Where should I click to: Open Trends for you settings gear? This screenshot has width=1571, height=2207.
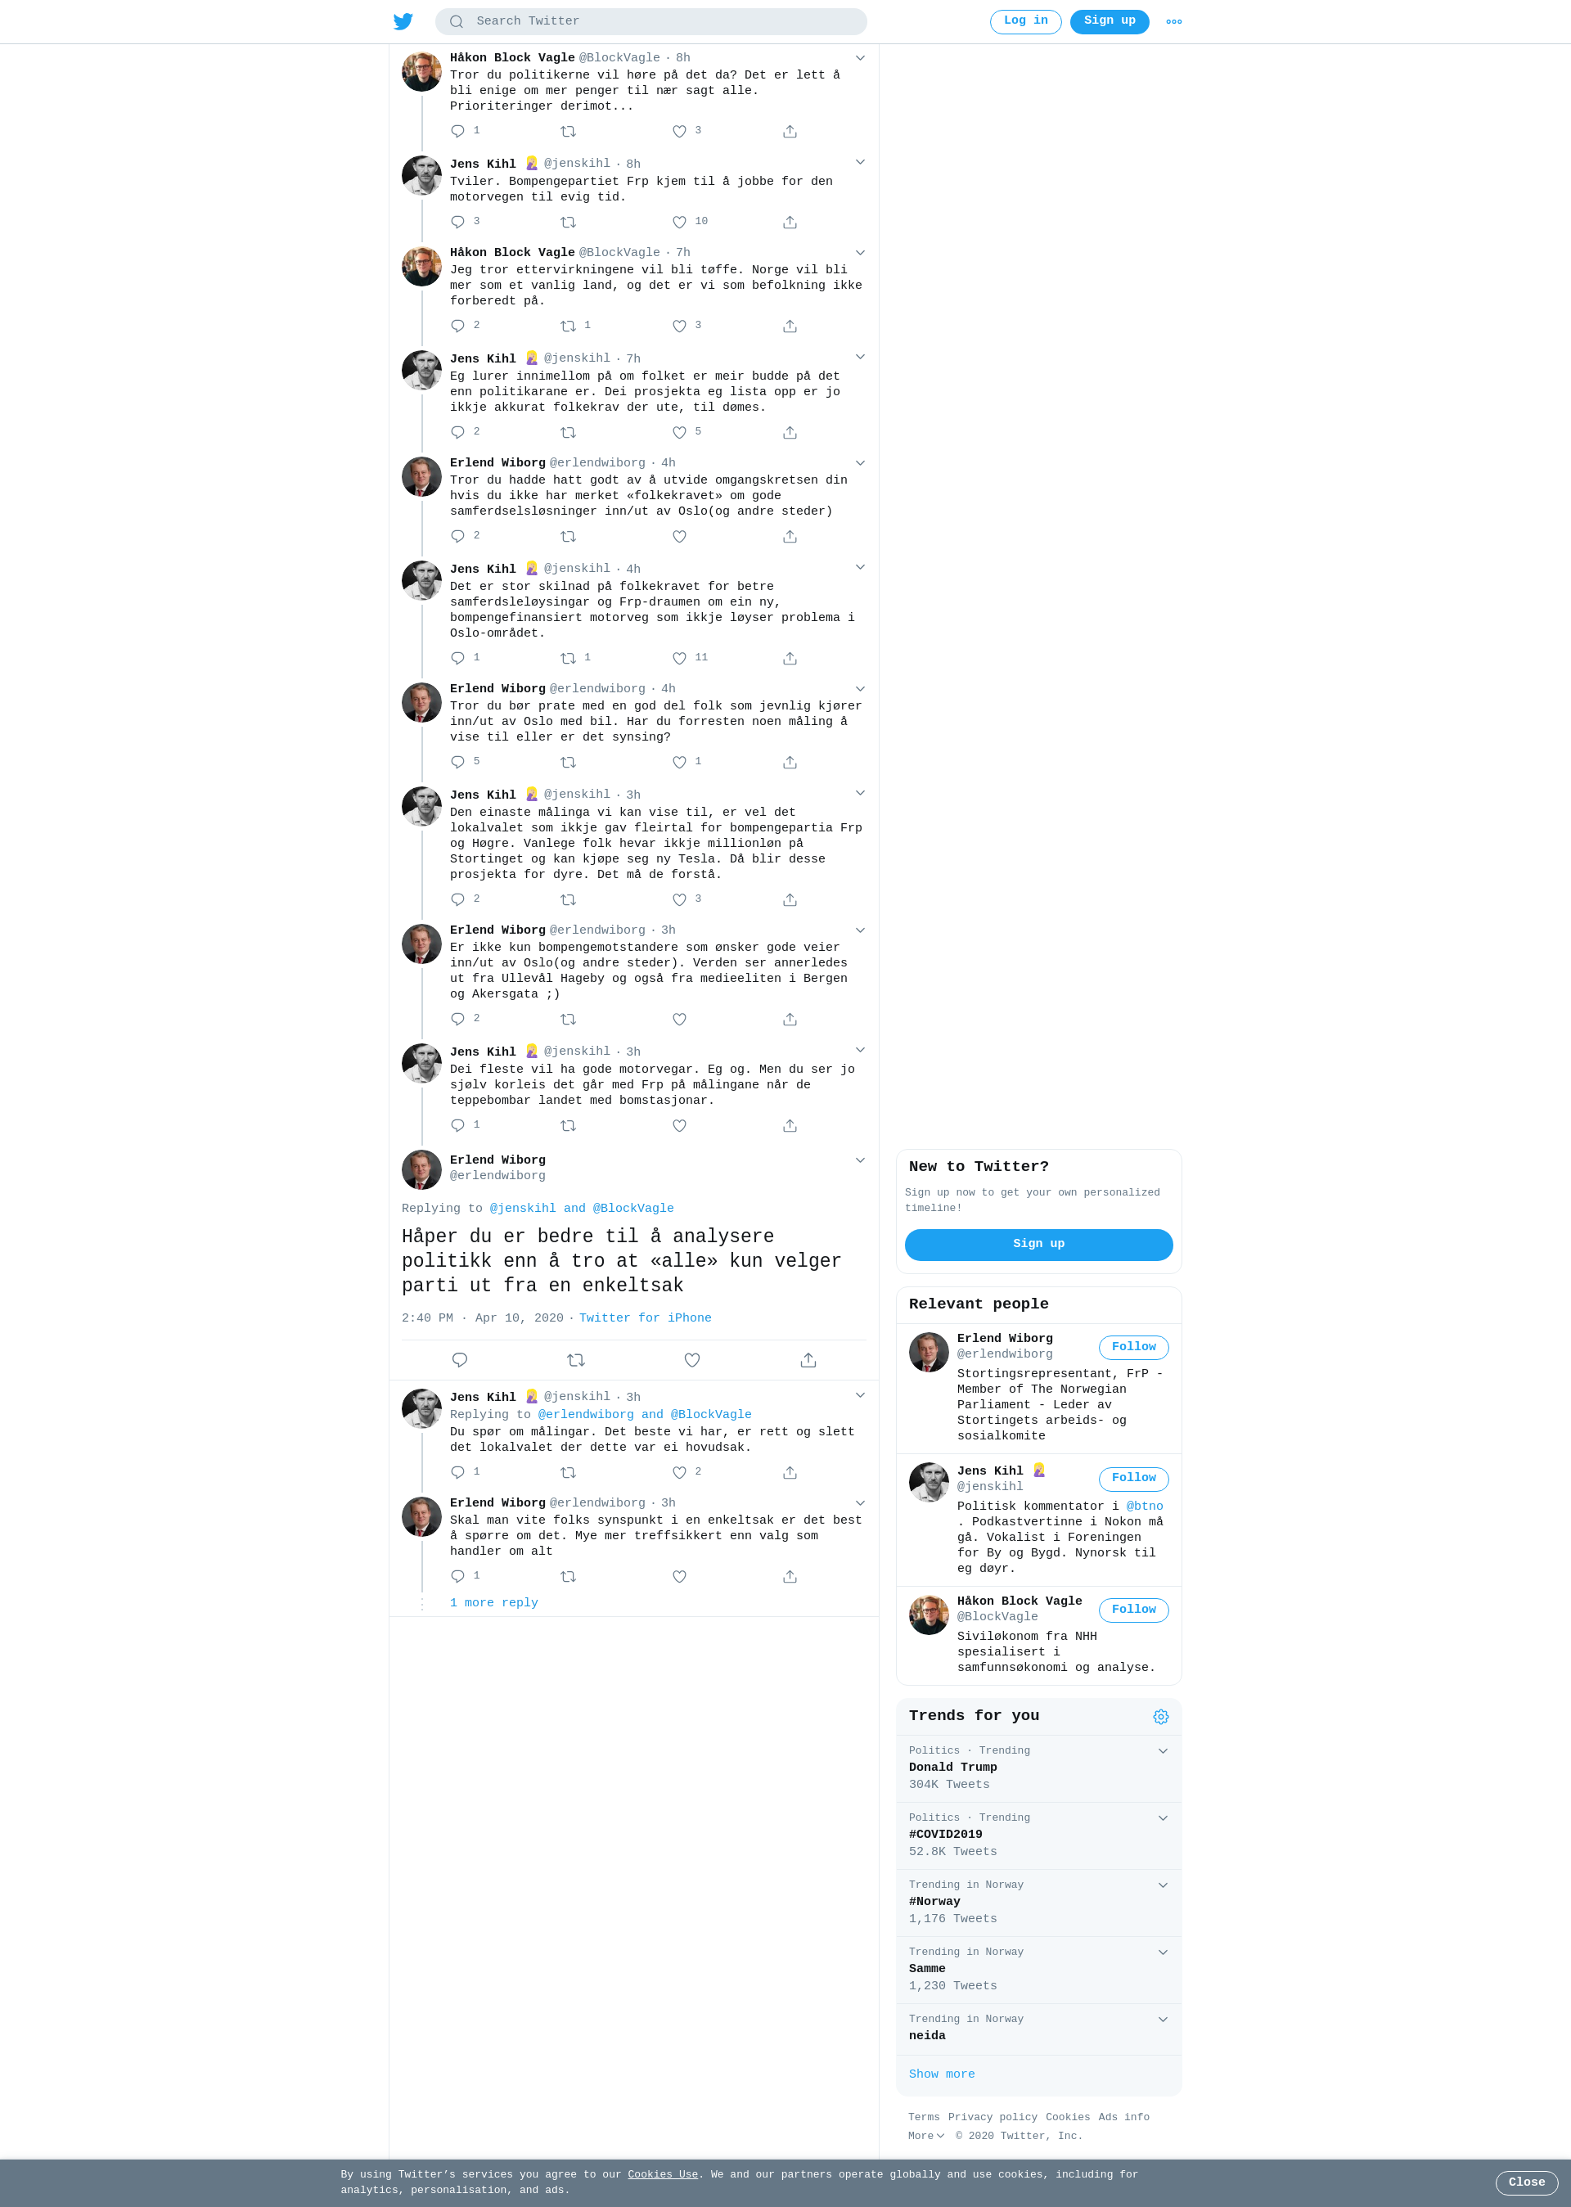tap(1161, 1717)
